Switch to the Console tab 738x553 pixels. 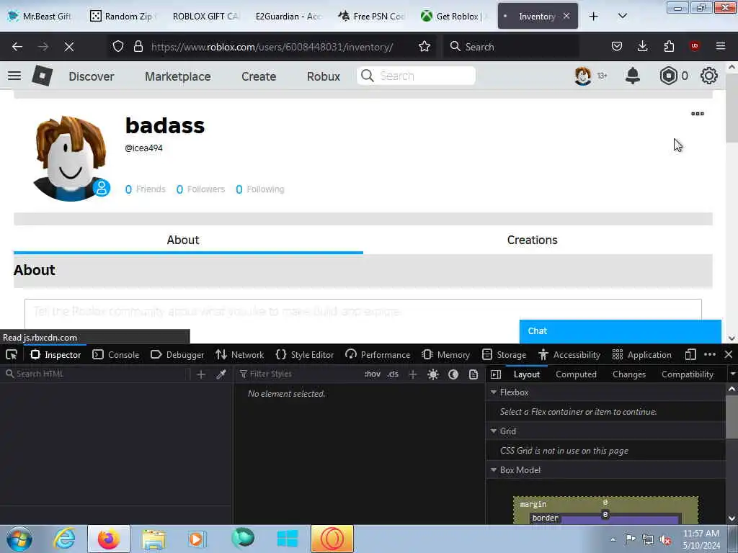pyautogui.click(x=116, y=354)
